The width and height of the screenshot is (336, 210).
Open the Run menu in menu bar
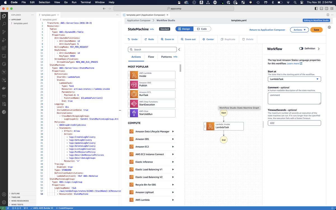coord(74,2)
